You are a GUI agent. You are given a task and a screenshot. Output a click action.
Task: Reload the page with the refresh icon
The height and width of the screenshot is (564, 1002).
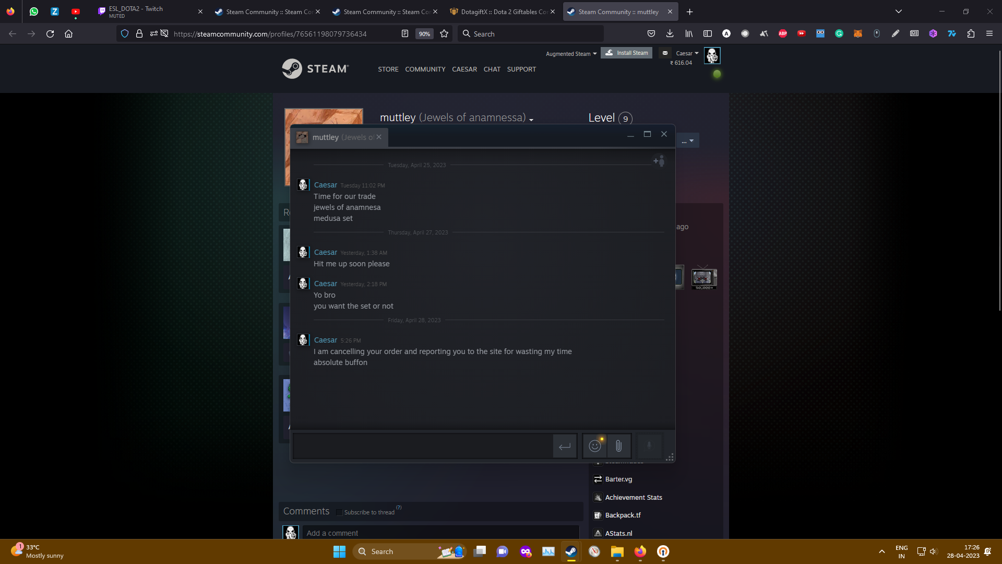[50, 34]
